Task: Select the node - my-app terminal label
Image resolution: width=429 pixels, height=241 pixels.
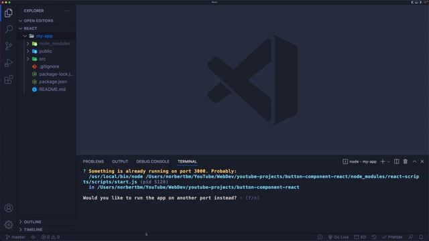Action: pos(359,161)
